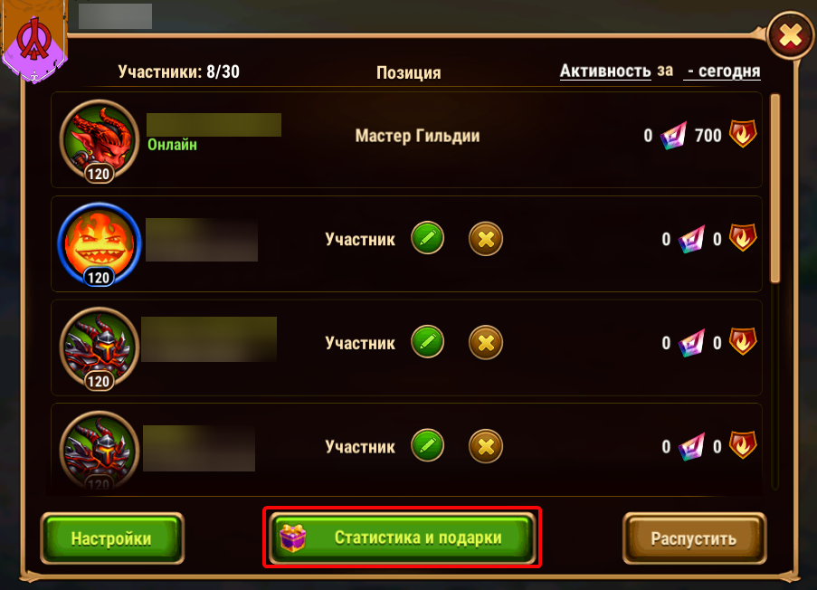This screenshot has height=590, width=817.
Task: Open the Активность type dropdown
Action: 605,71
